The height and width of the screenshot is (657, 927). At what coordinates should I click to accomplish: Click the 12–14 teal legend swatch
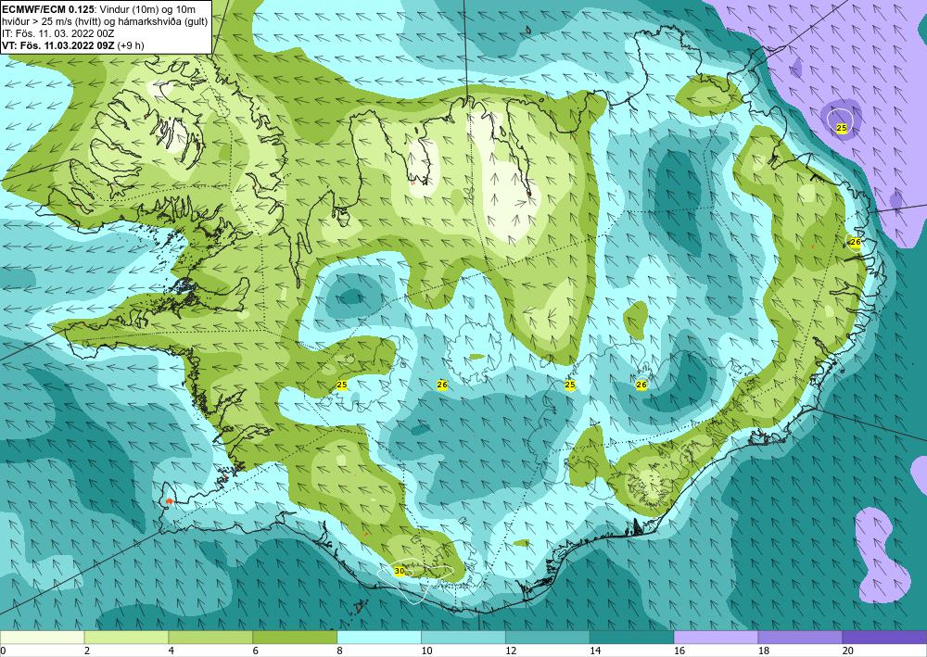(x=548, y=638)
